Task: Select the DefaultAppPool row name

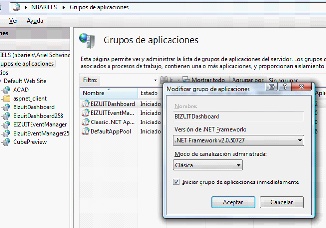Action: pyautogui.click(x=110, y=131)
